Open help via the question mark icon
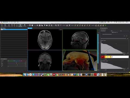 pos(61,25)
